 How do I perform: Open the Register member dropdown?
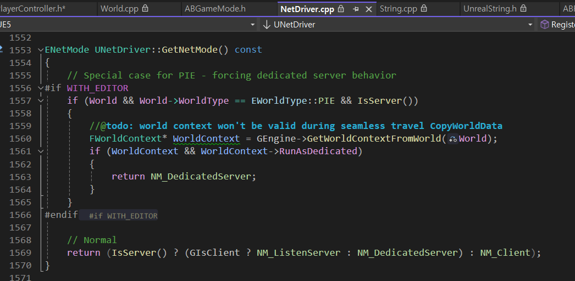pyautogui.click(x=557, y=25)
